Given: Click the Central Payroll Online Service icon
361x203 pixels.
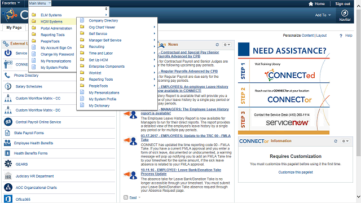Looking at the screenshot, I should pos(8,122).
